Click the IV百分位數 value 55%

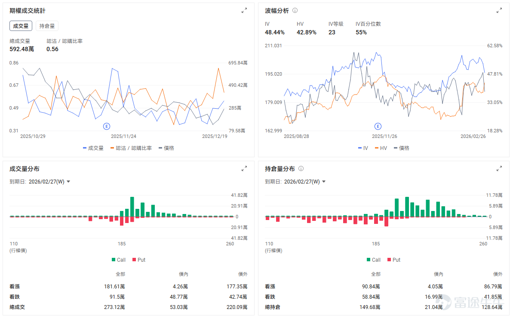[361, 32]
